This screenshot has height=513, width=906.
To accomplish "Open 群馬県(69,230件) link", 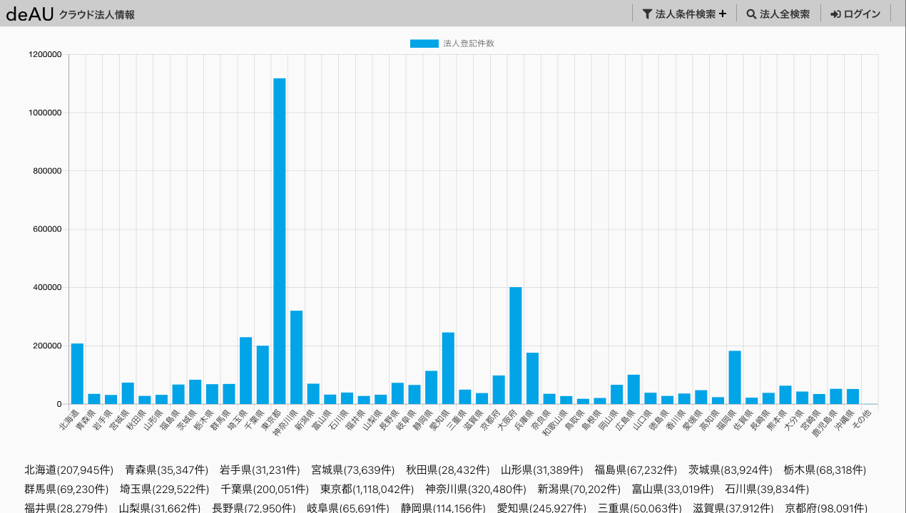I will click(66, 489).
